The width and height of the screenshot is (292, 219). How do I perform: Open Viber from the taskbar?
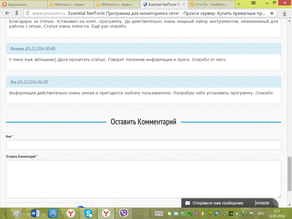124,213
